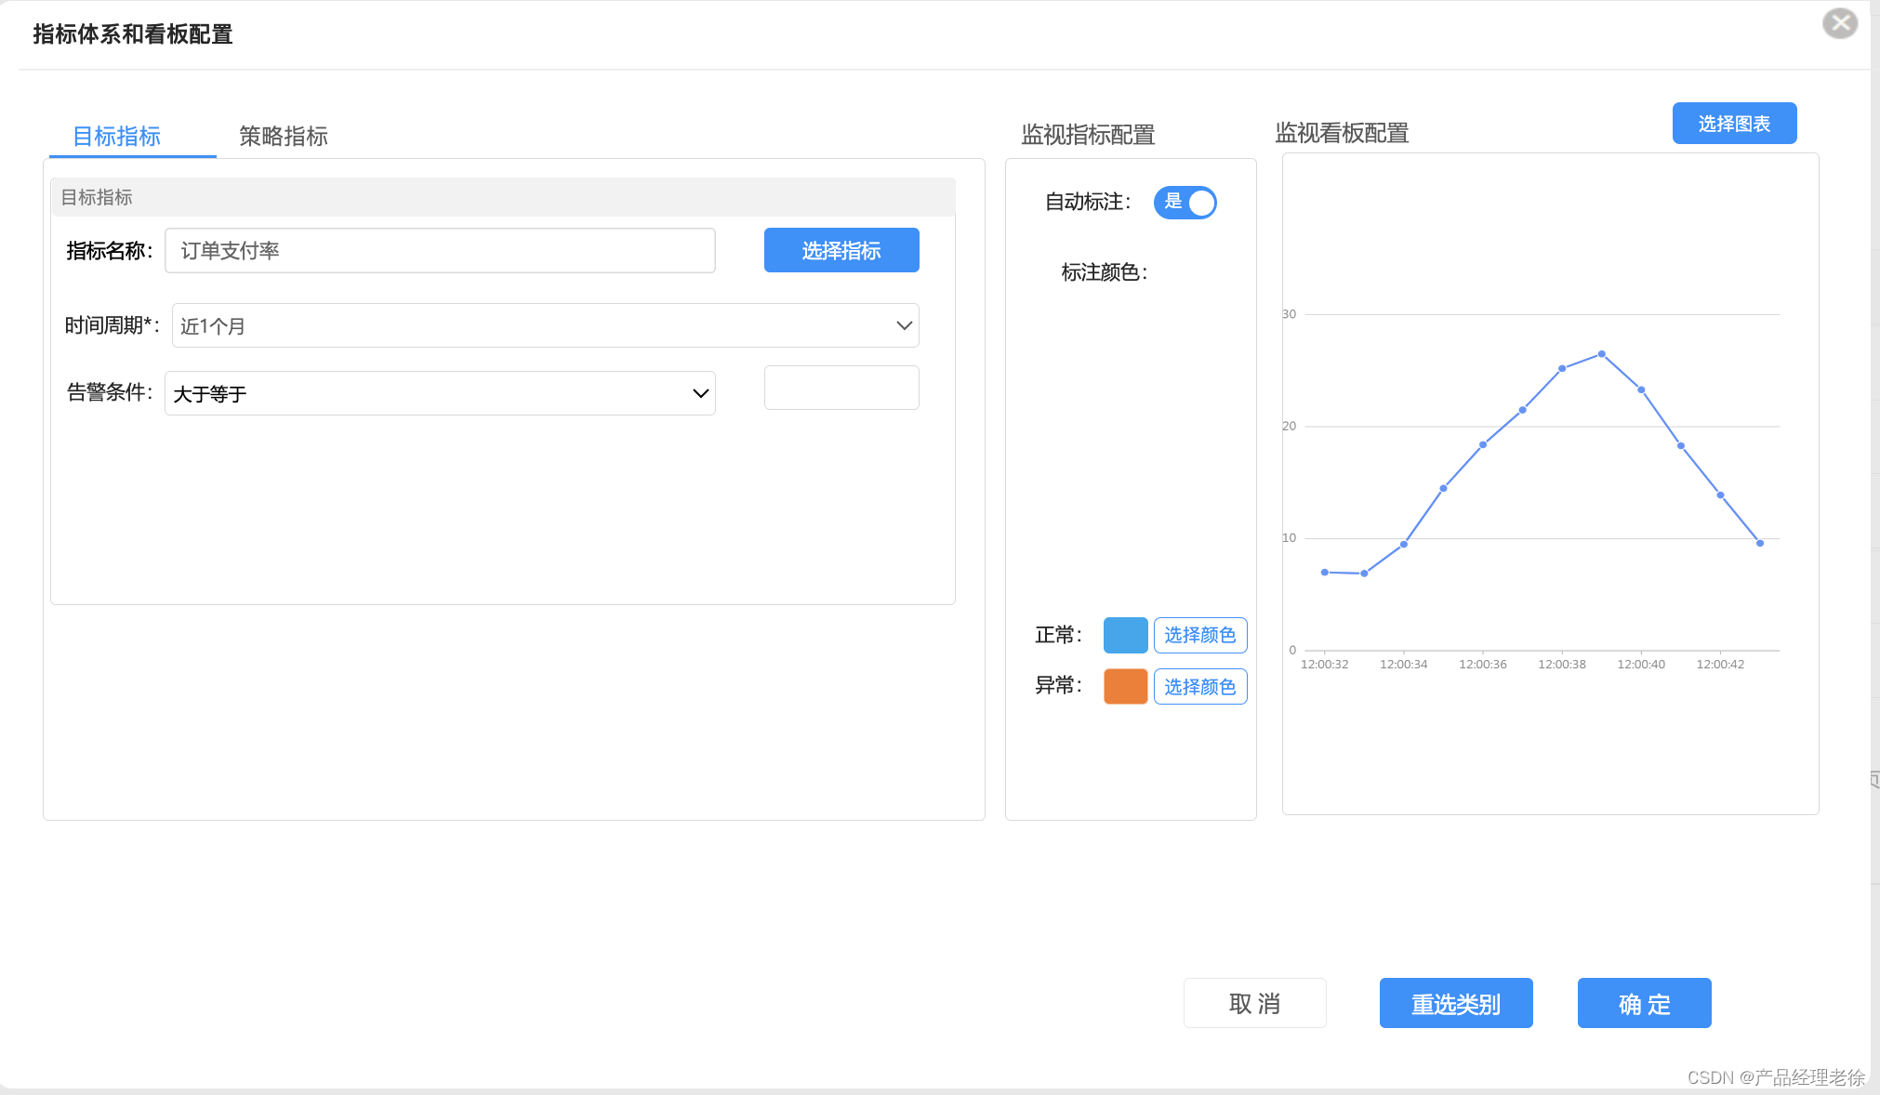Click the 选择指标 button
The image size is (1880, 1095).
point(841,250)
